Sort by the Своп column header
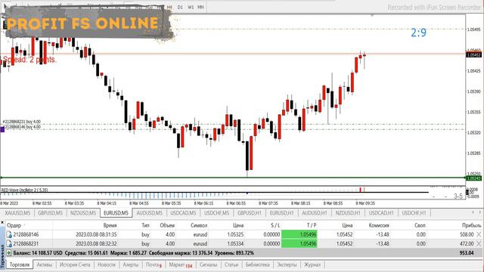The image size is (484, 272). (x=420, y=225)
